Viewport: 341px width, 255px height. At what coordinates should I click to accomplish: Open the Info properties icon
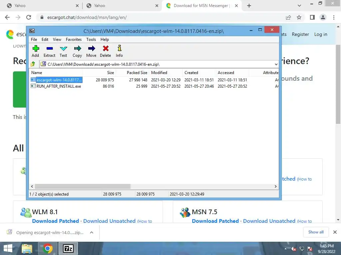(120, 51)
